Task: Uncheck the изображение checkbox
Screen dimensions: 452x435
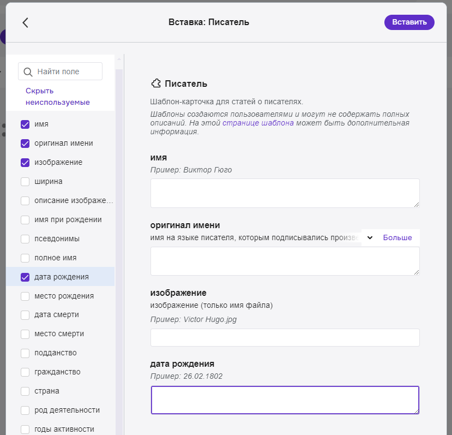Action: point(25,163)
